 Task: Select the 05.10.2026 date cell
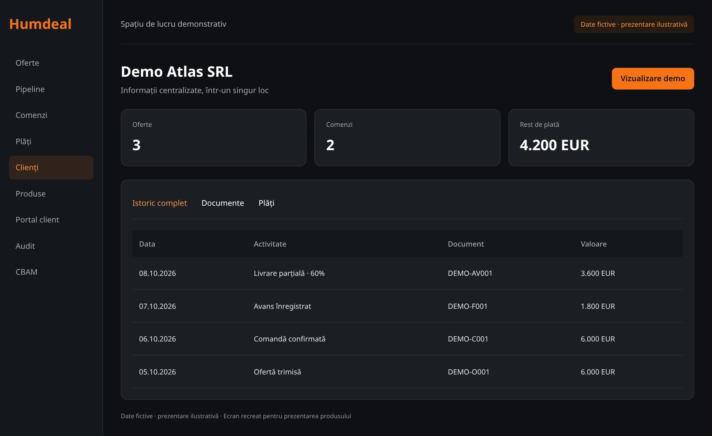click(158, 372)
